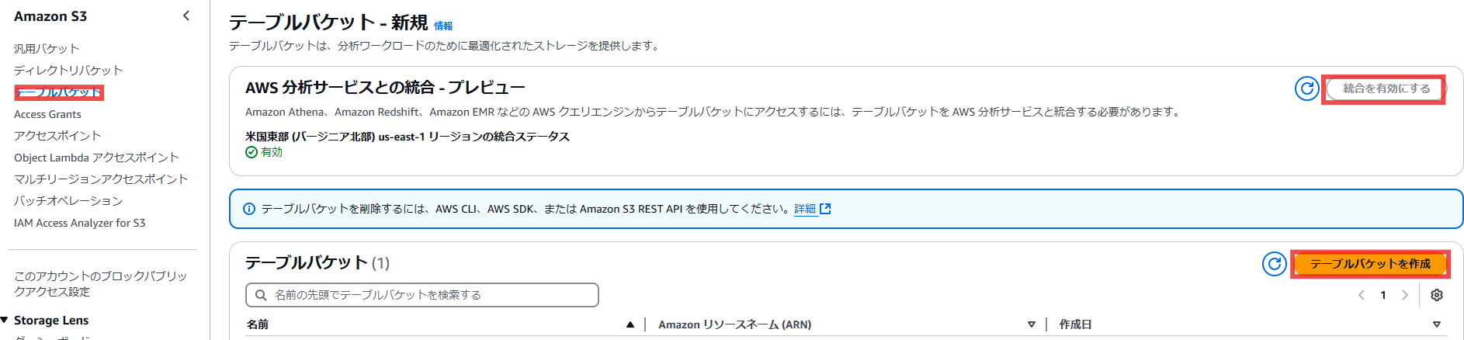This screenshot has height=340, width=1464.
Task: Open ディレクトリバケット in the sidebar
Action: (x=68, y=70)
